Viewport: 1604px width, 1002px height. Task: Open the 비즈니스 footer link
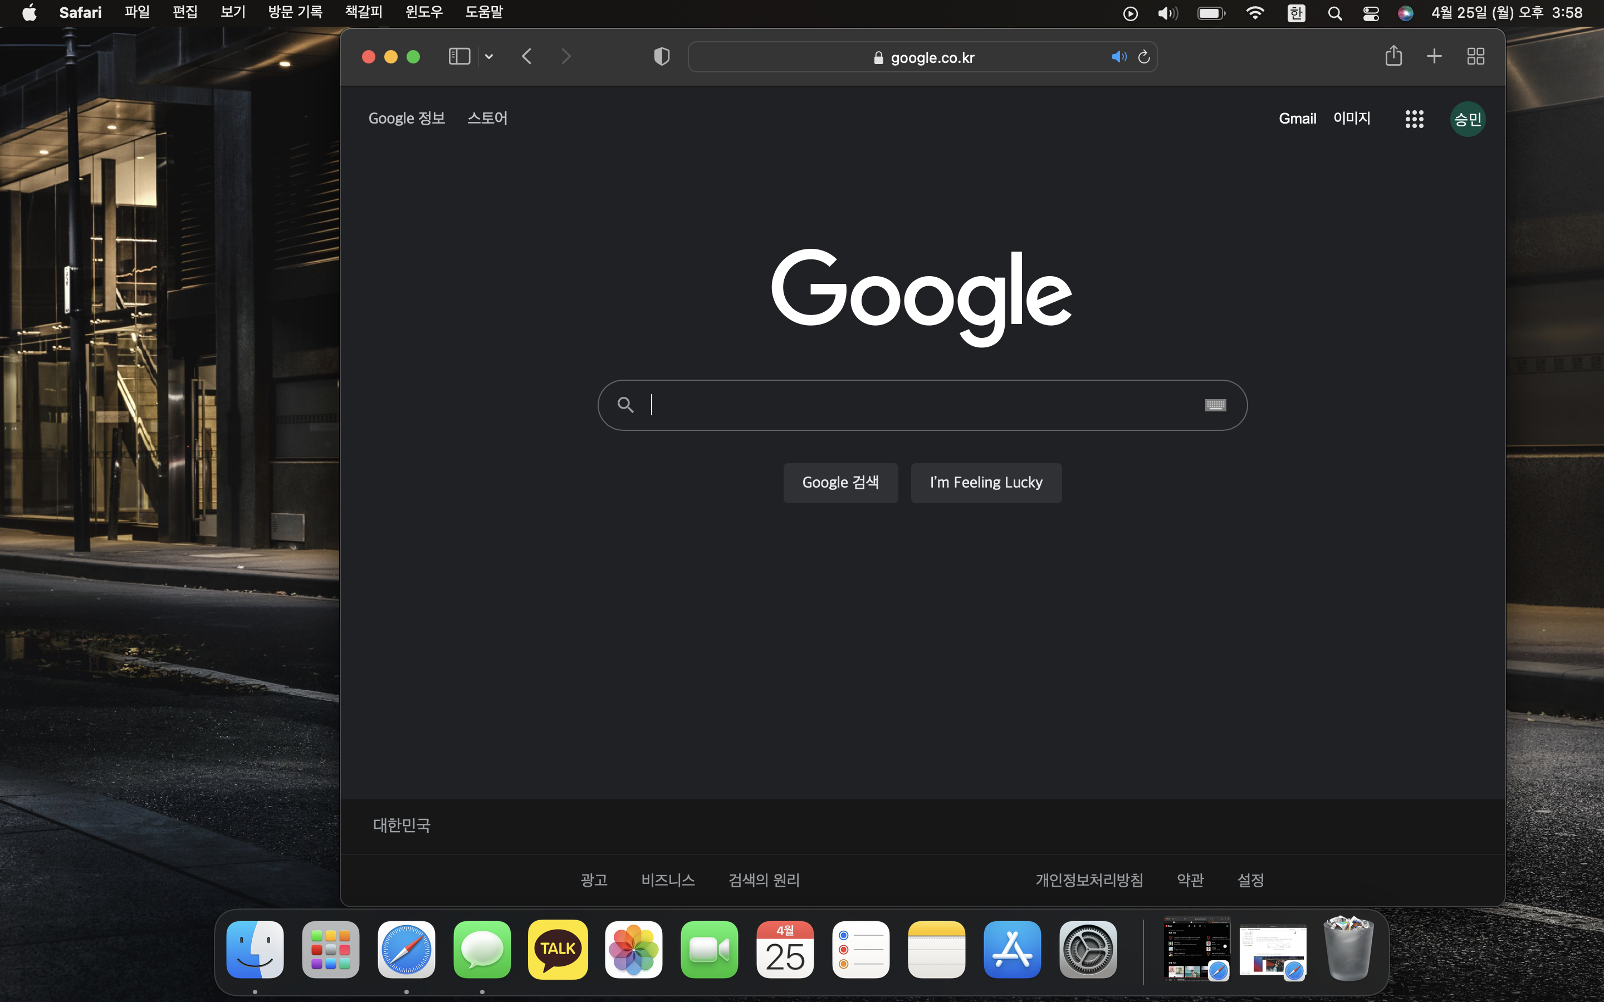pos(668,880)
